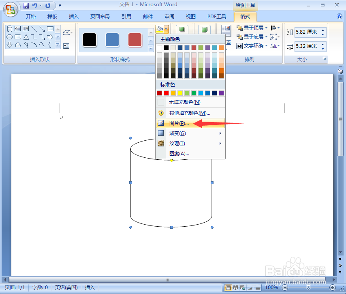Click the Office button orb
346x294 pixels.
[x=11, y=9]
